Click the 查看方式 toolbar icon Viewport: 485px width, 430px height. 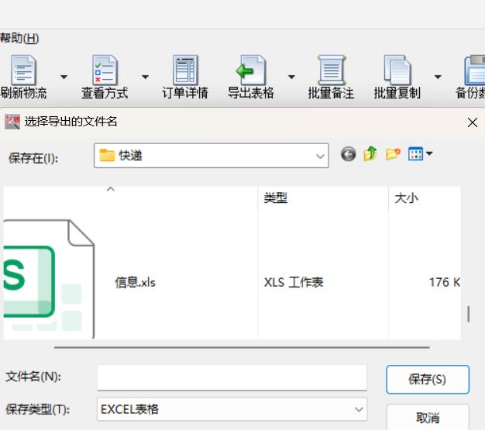pos(105,71)
